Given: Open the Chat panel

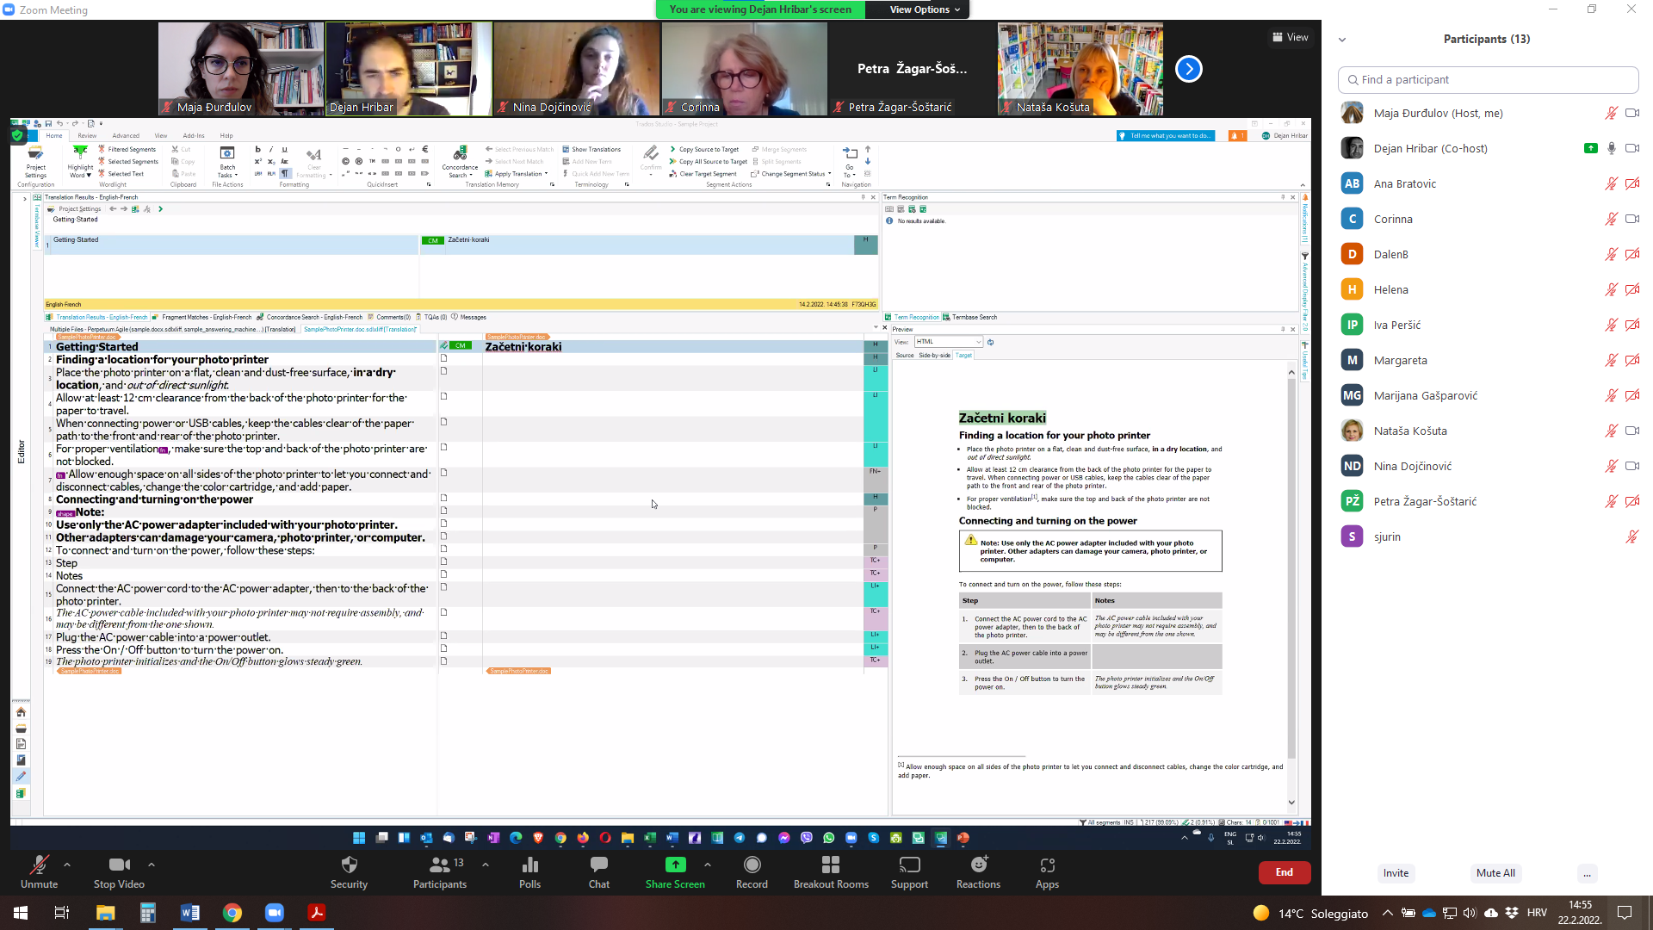Looking at the screenshot, I should click(598, 865).
